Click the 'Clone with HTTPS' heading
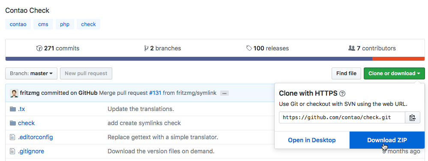 point(308,94)
